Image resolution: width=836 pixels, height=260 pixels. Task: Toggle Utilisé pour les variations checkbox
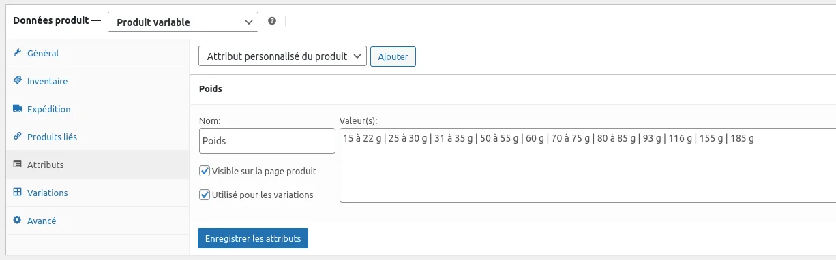[x=205, y=195]
